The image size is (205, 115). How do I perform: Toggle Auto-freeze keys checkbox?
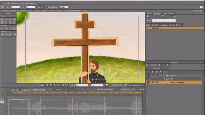119,89
